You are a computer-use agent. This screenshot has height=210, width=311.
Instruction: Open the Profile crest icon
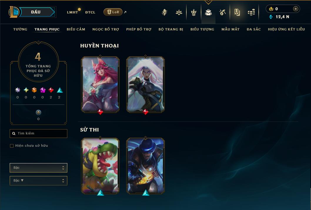click(164, 13)
